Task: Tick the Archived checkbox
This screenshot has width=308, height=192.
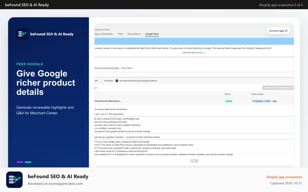Action: pyautogui.click(x=102, y=81)
